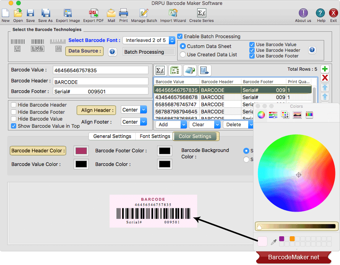Select the purple saved color swatch
Viewport: 340px width, 265px height.
click(282, 239)
